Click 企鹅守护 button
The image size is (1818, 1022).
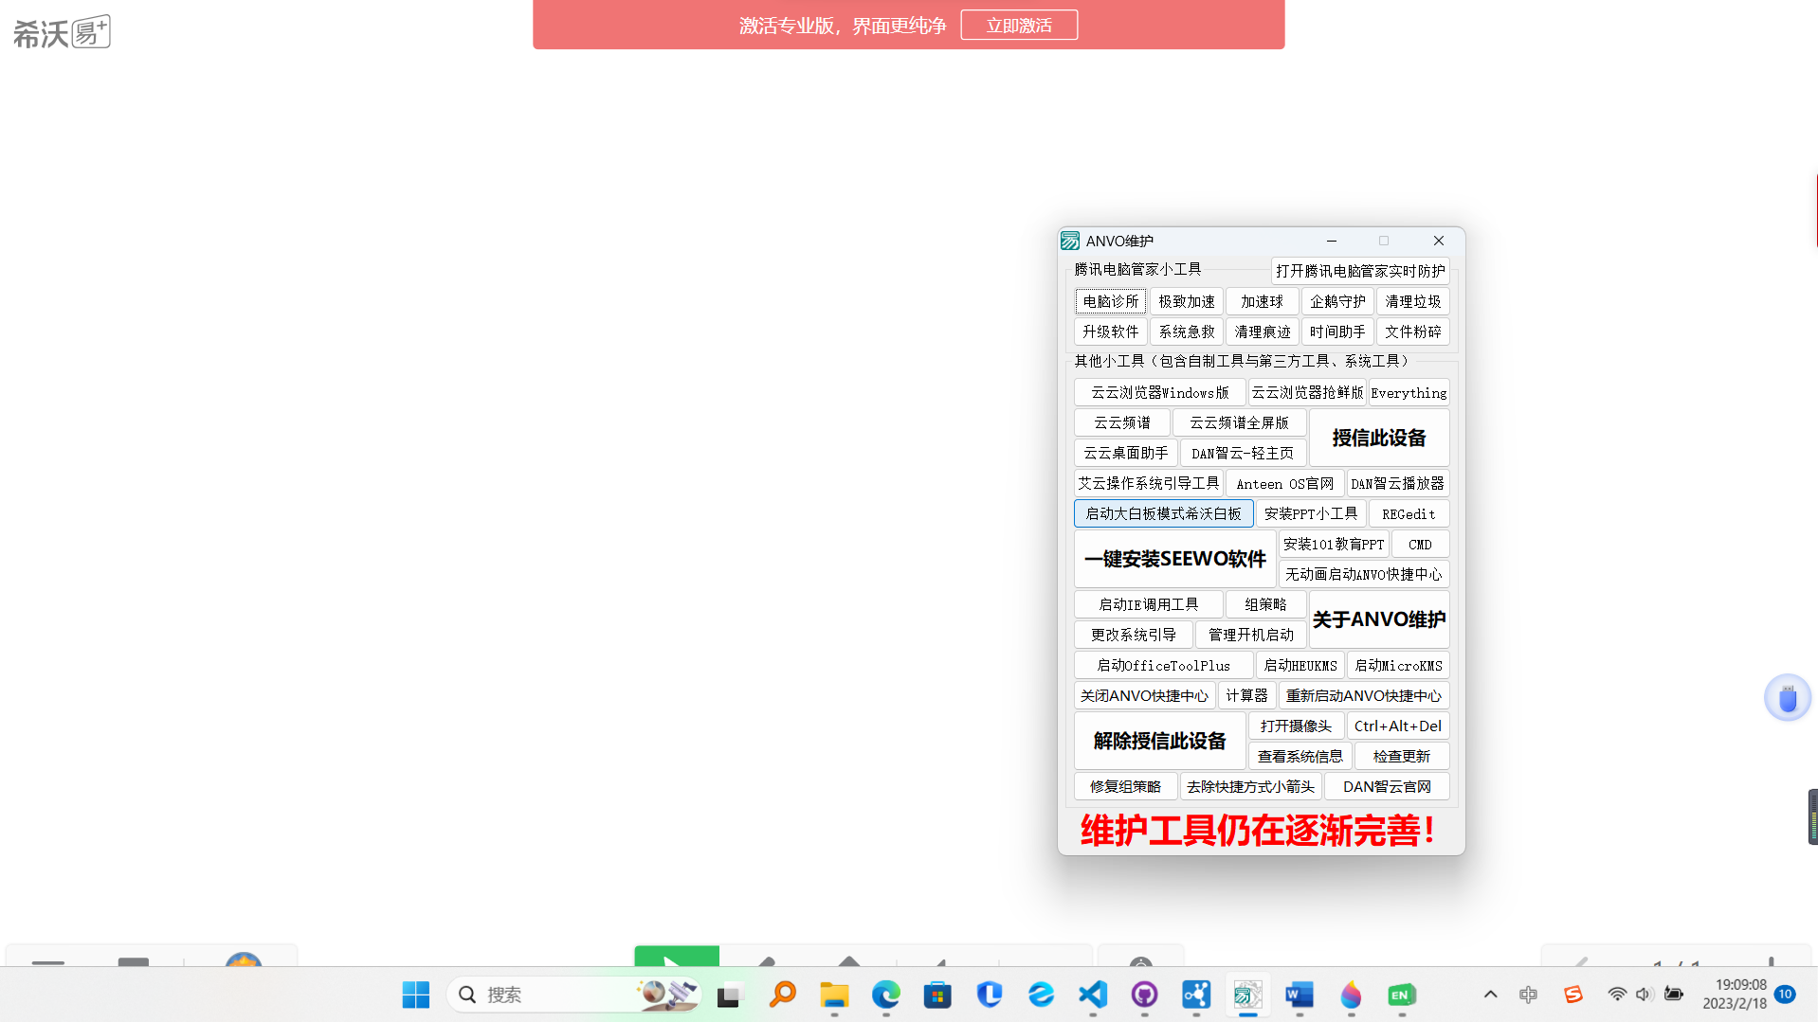(x=1337, y=301)
